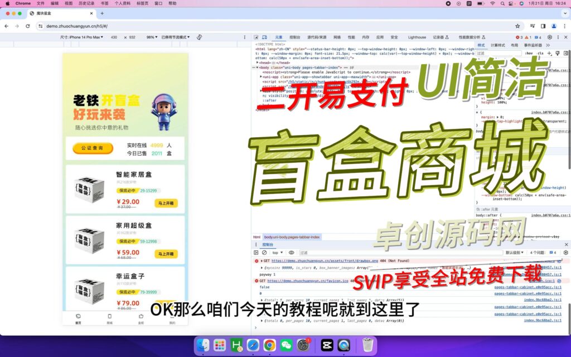This screenshot has height=357, width=571.
Task: Open the 98% zoom dropdown
Action: click(152, 37)
